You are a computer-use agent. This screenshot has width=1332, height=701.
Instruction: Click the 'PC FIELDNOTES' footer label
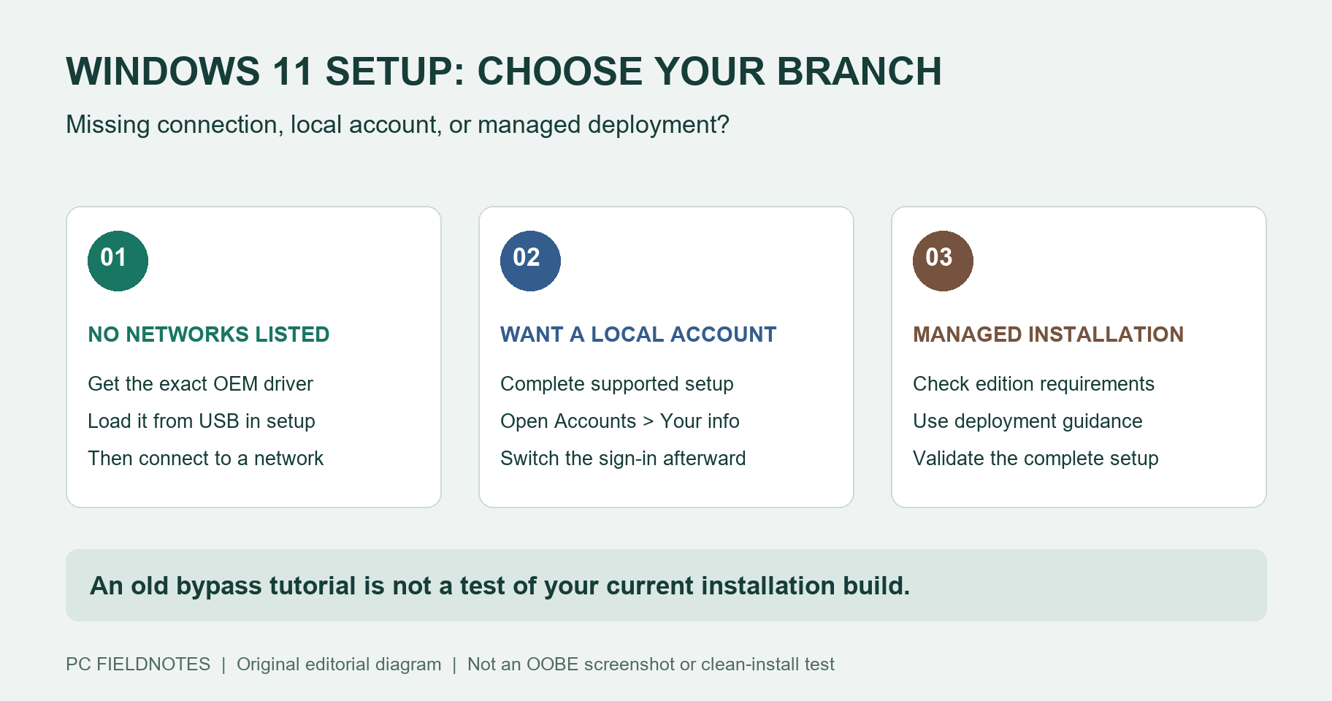click(138, 664)
